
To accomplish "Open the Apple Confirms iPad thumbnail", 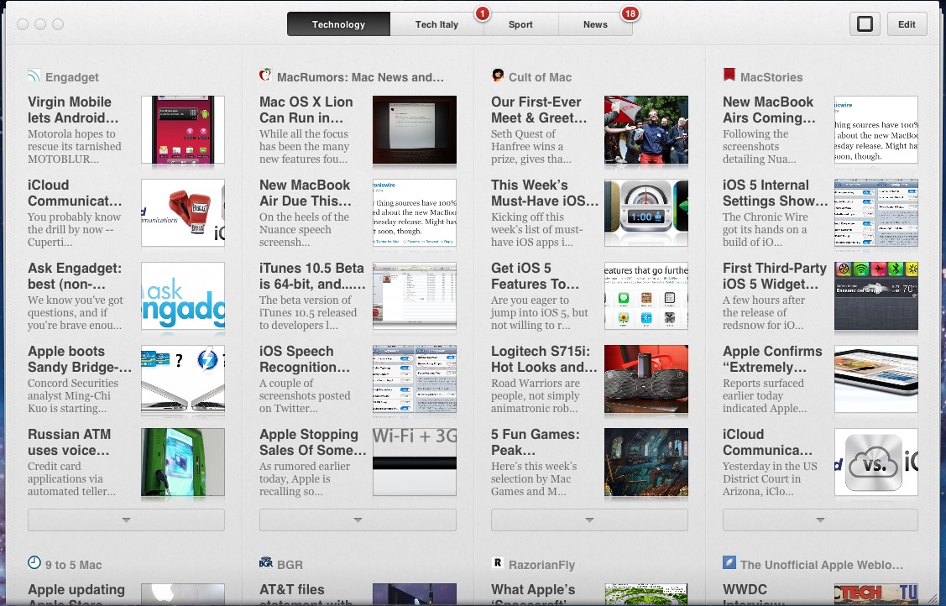I will click(876, 379).
